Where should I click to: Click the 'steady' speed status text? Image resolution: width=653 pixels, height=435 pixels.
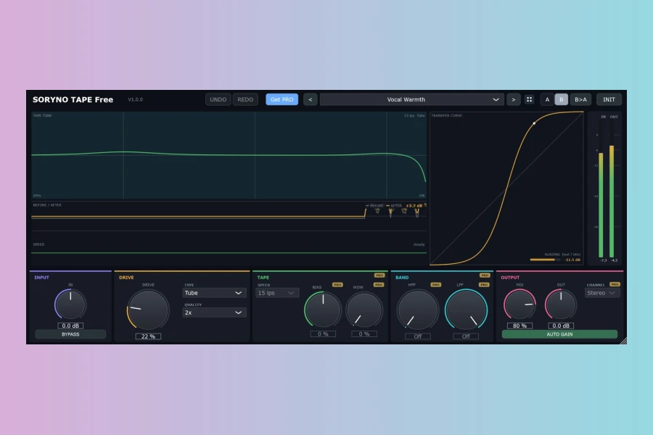coord(419,244)
